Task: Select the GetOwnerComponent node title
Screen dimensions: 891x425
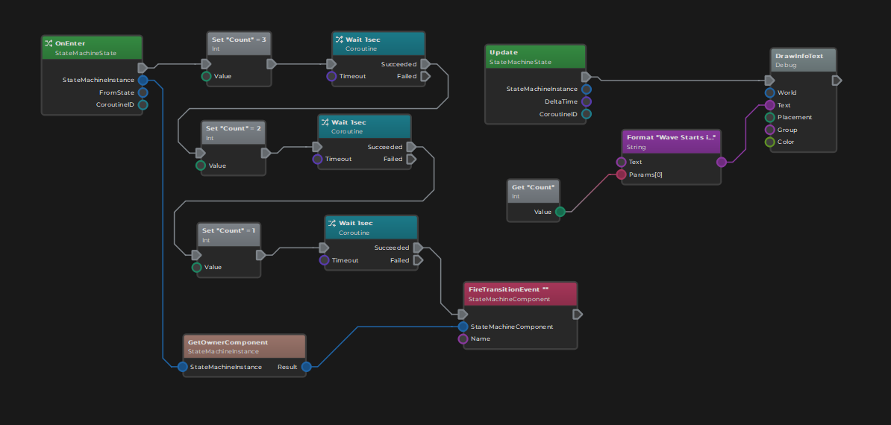Action: (x=244, y=347)
